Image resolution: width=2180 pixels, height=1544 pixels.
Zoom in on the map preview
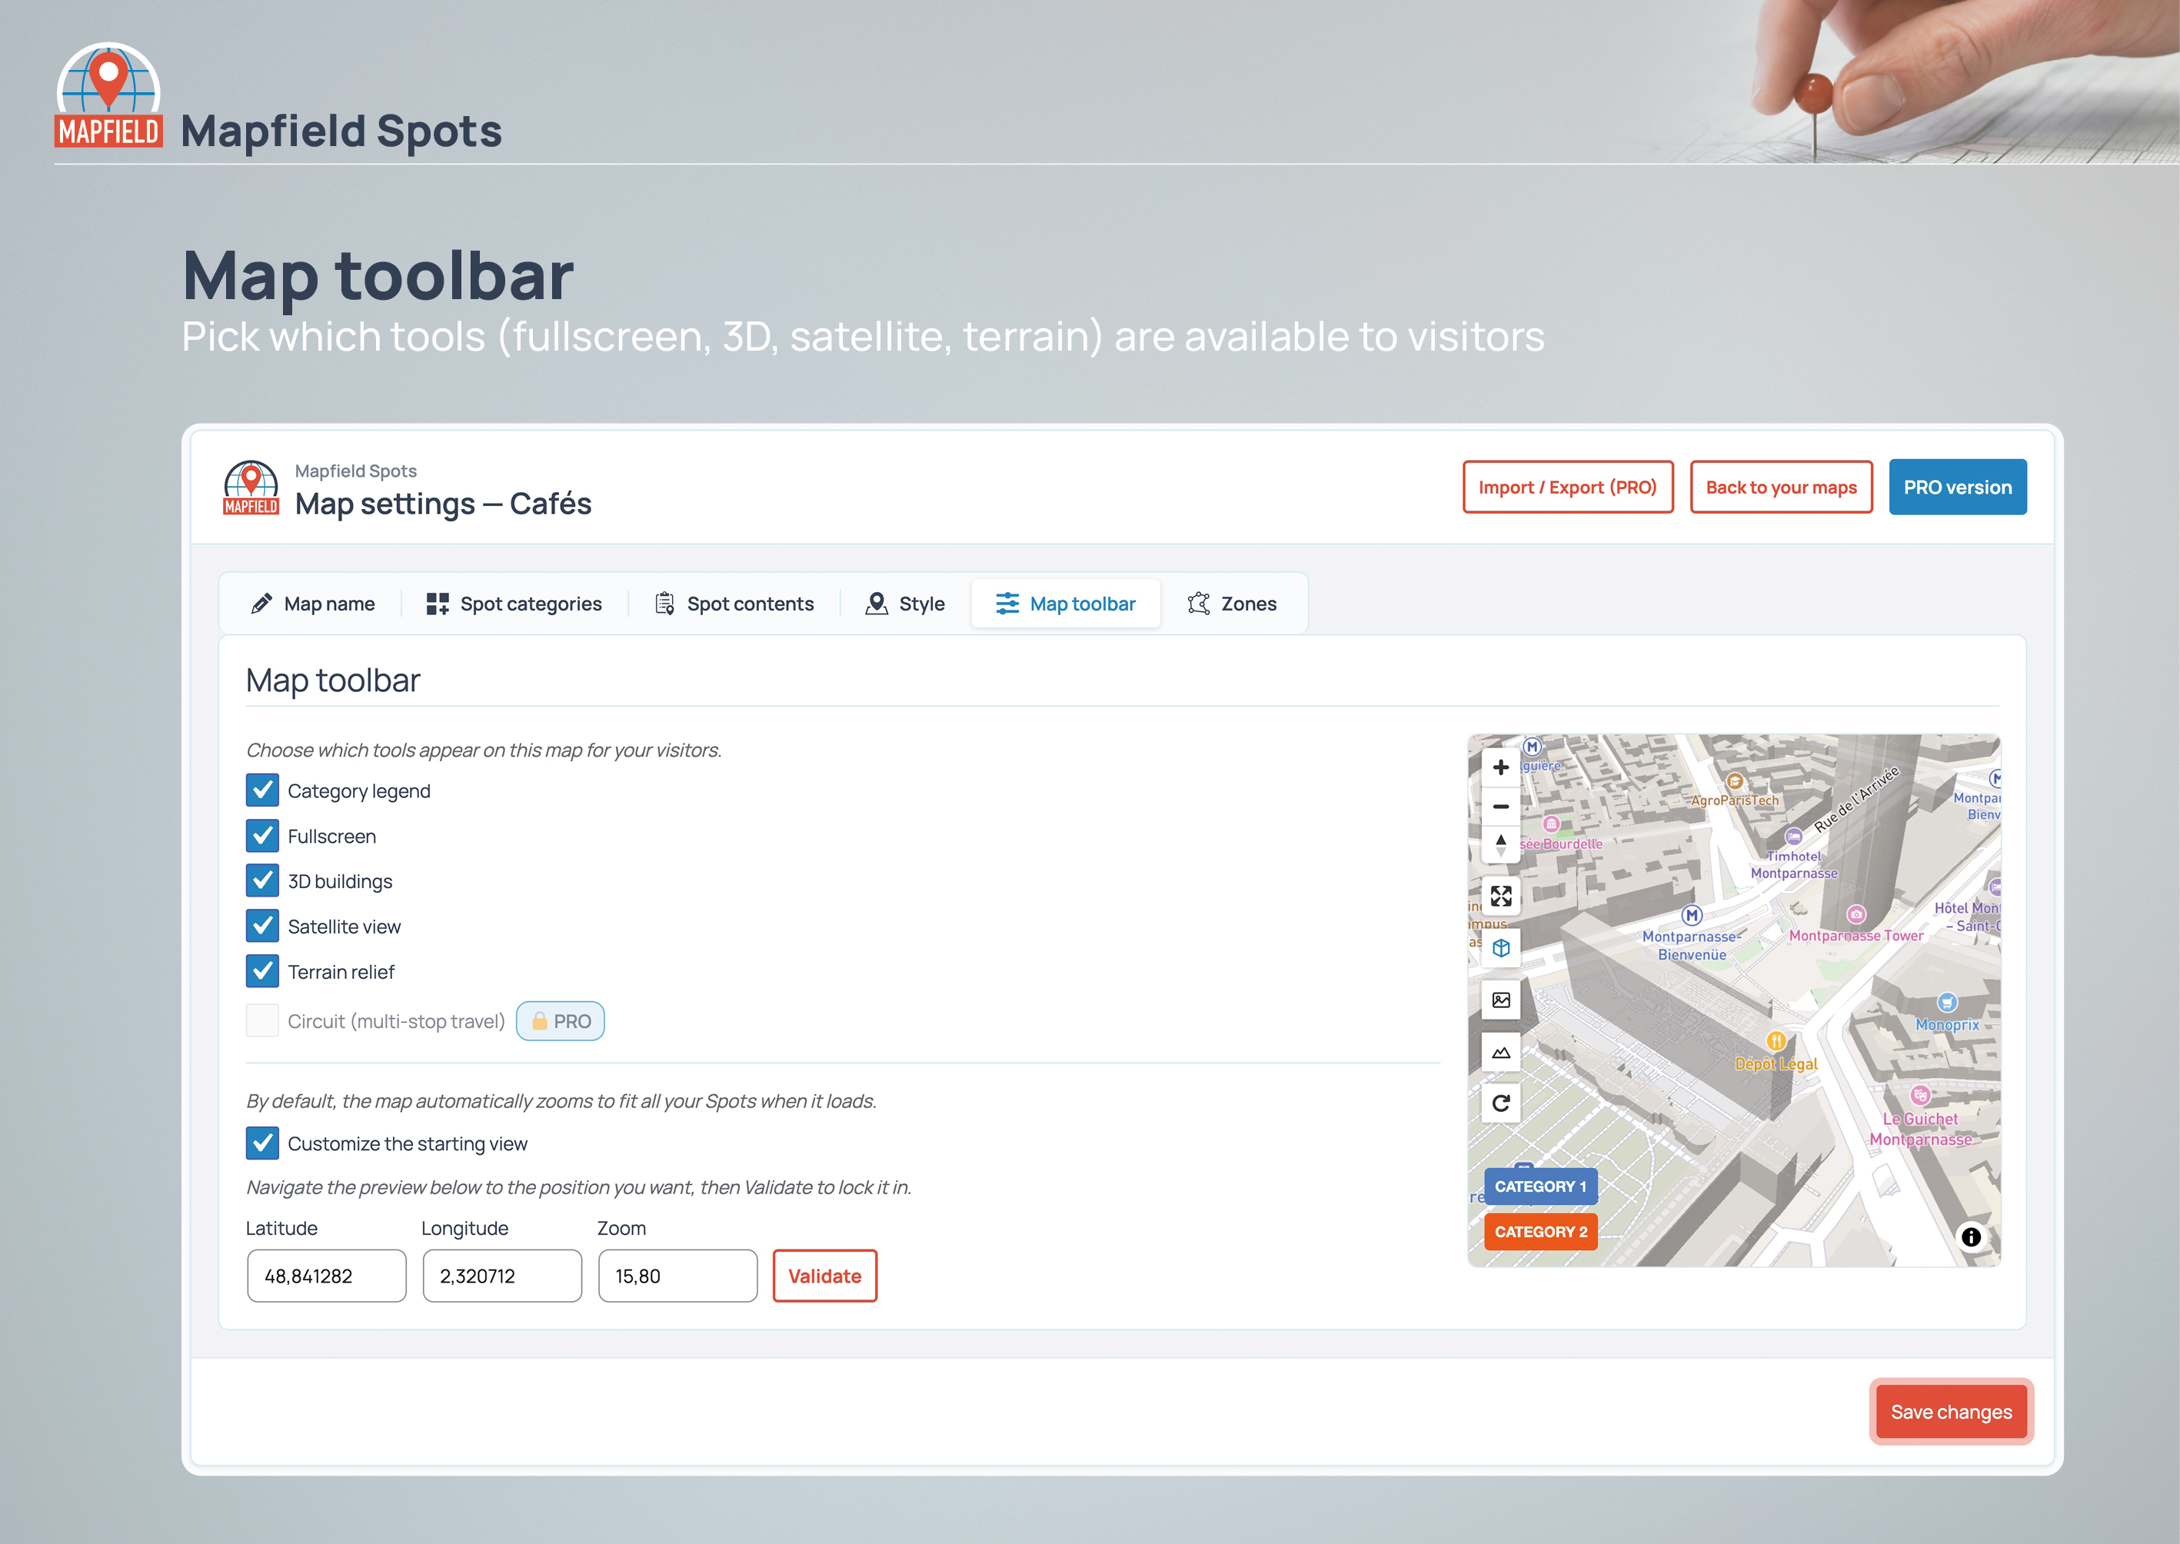(1500, 767)
